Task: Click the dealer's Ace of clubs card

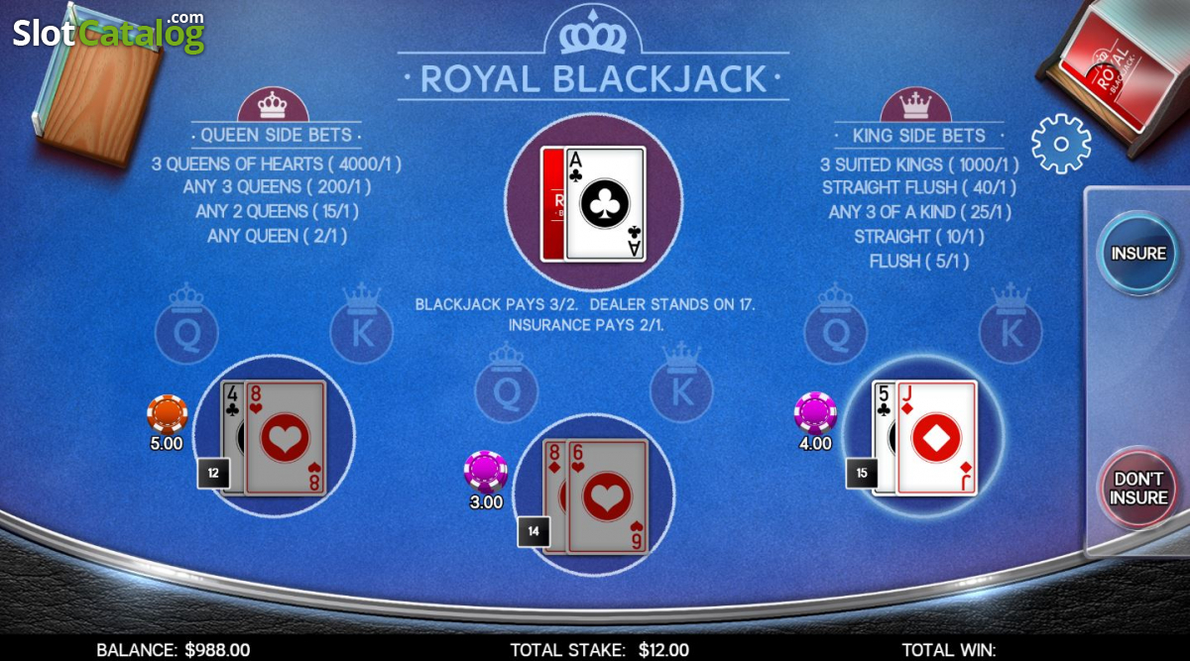Action: point(605,204)
